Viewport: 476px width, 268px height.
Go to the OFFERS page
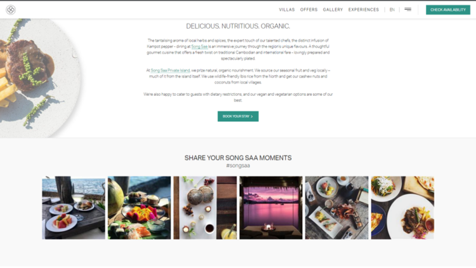(308, 10)
